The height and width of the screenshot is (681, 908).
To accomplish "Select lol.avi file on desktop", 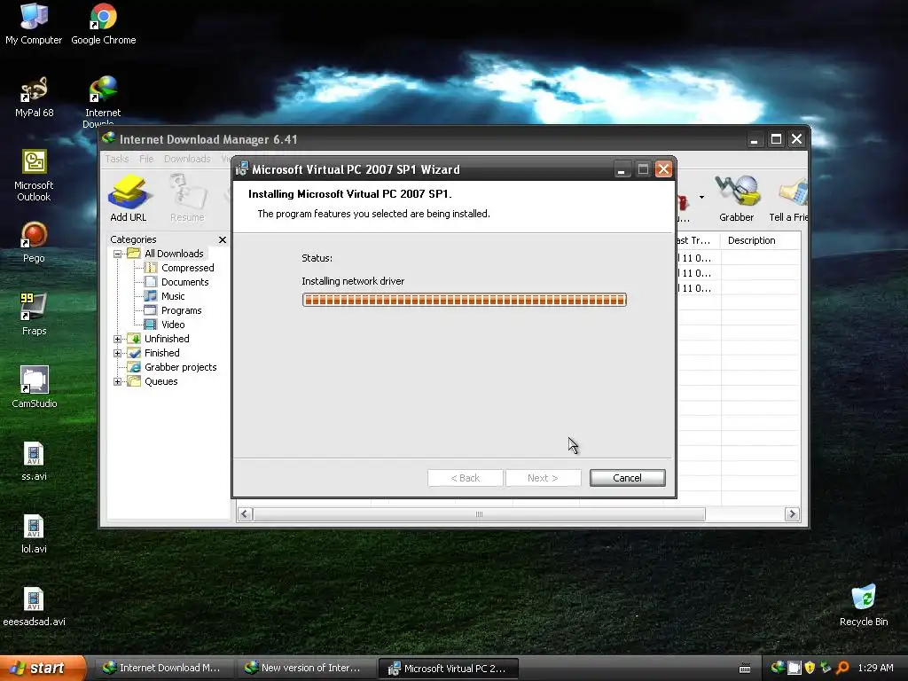I will (x=34, y=533).
